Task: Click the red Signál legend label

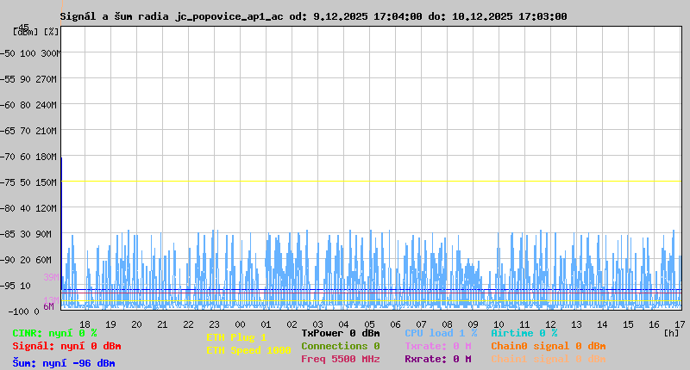Action: tap(66, 346)
